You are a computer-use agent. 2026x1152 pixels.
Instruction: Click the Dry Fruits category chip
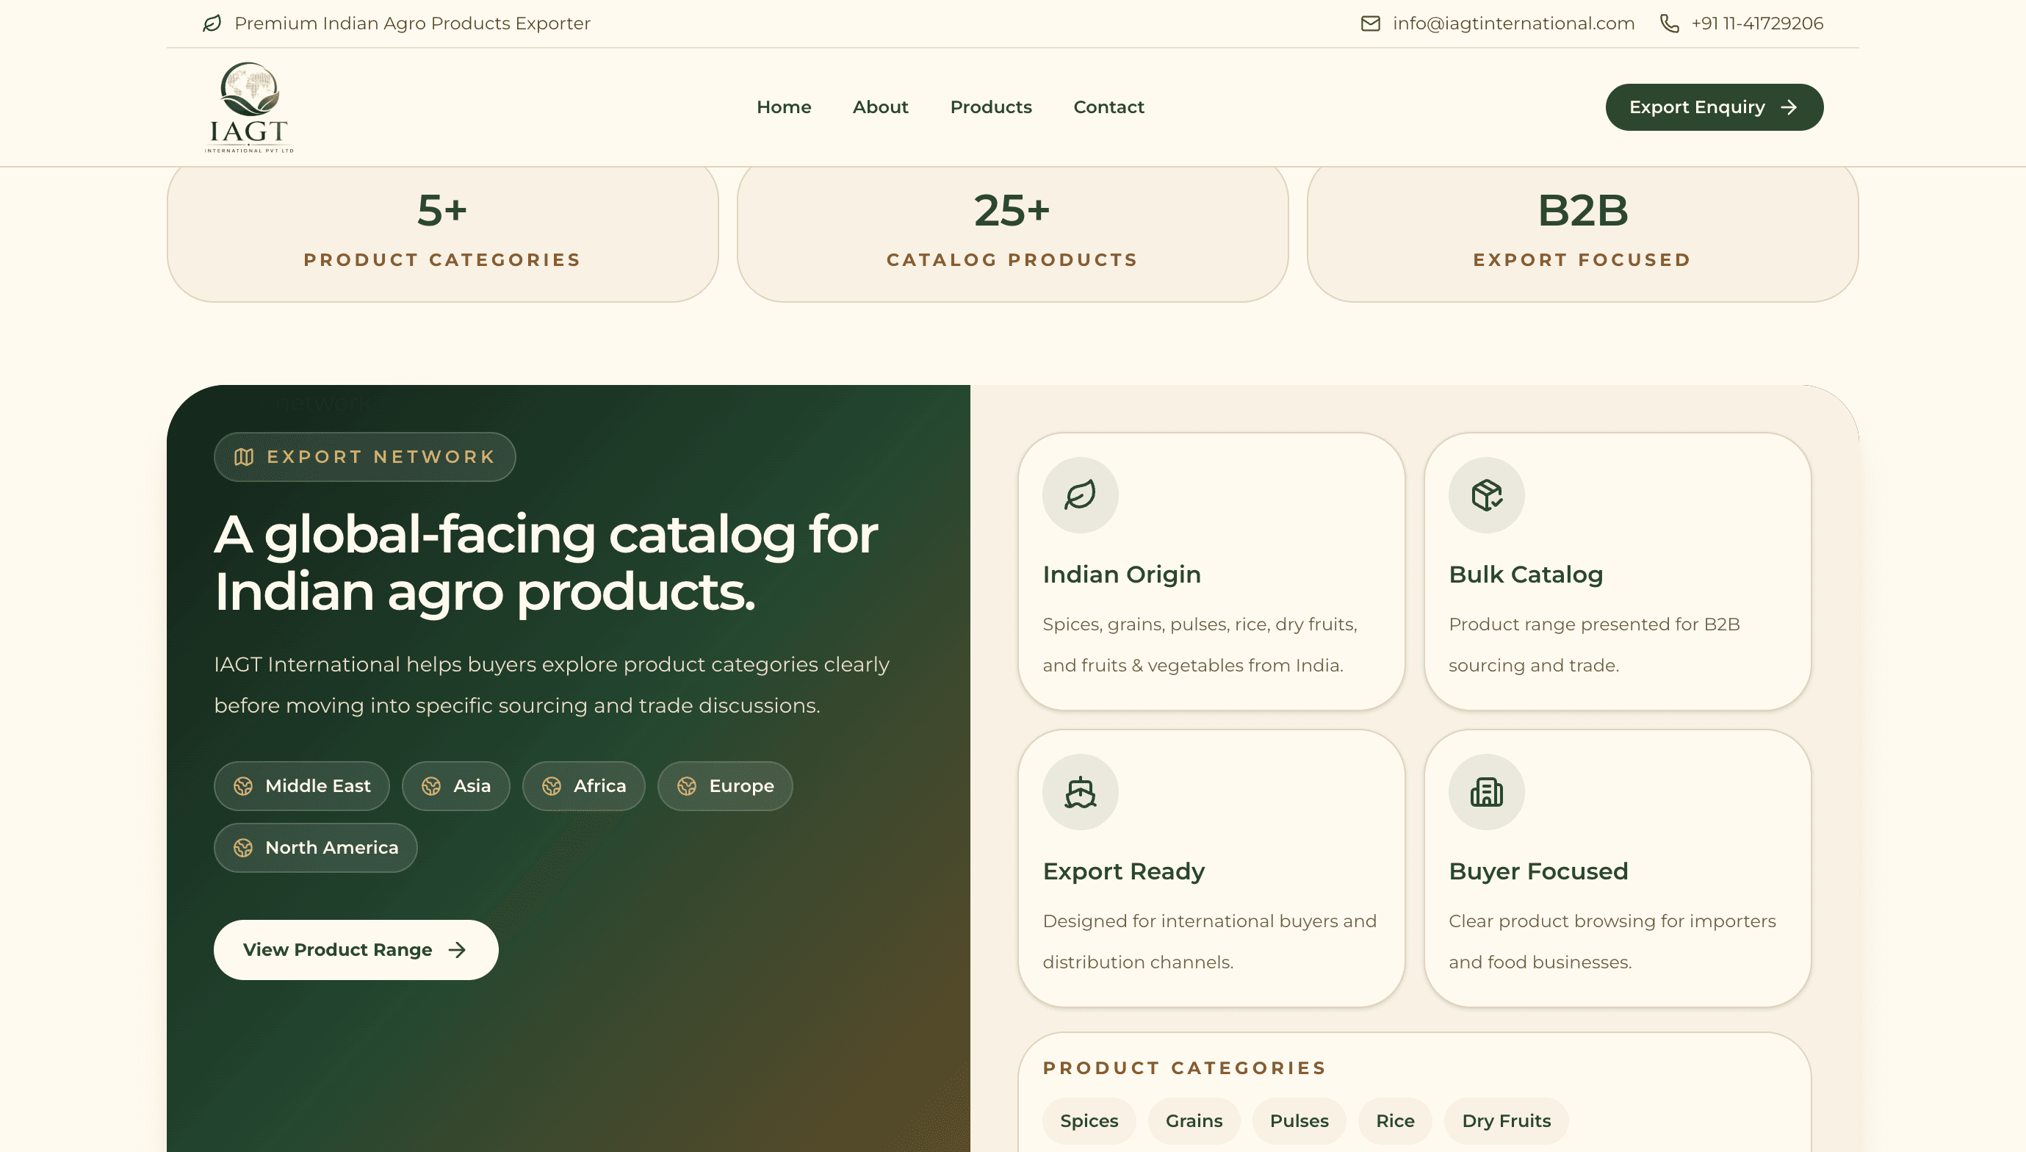coord(1506,1120)
